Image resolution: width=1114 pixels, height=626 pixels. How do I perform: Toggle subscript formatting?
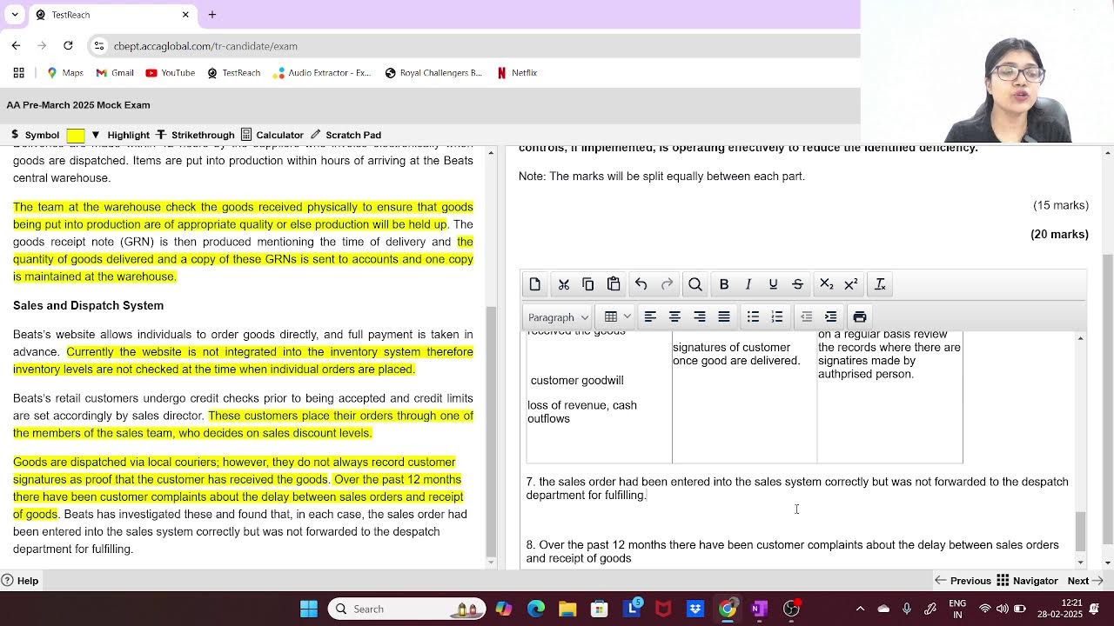[827, 284]
